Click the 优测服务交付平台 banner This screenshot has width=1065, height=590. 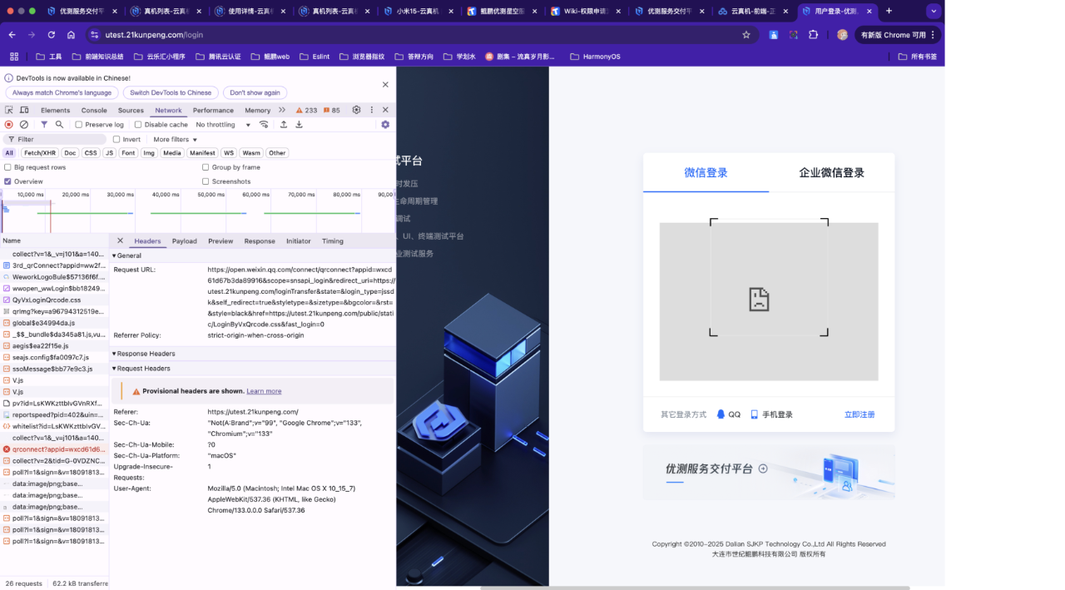[769, 472]
